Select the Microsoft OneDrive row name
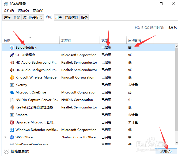The height and width of the screenshot is (156, 178). pos(31,92)
